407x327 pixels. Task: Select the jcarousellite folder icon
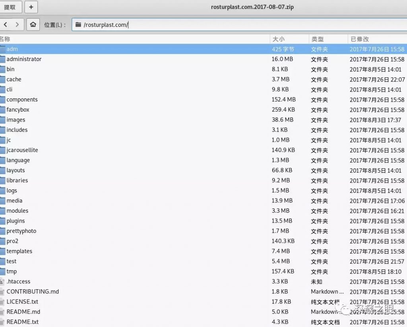tap(3, 150)
